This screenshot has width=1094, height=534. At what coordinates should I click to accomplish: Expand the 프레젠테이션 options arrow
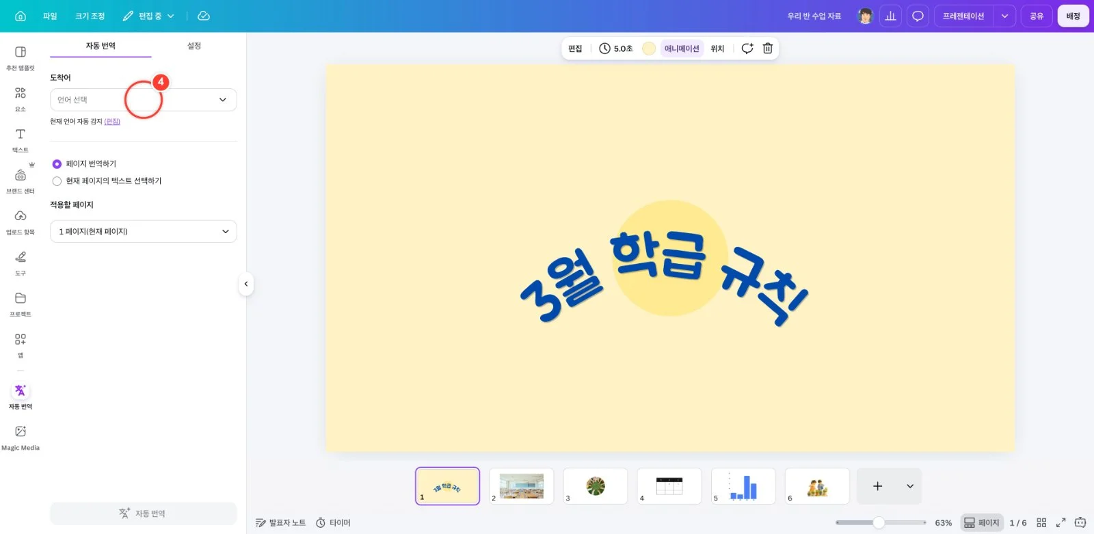tap(1004, 16)
